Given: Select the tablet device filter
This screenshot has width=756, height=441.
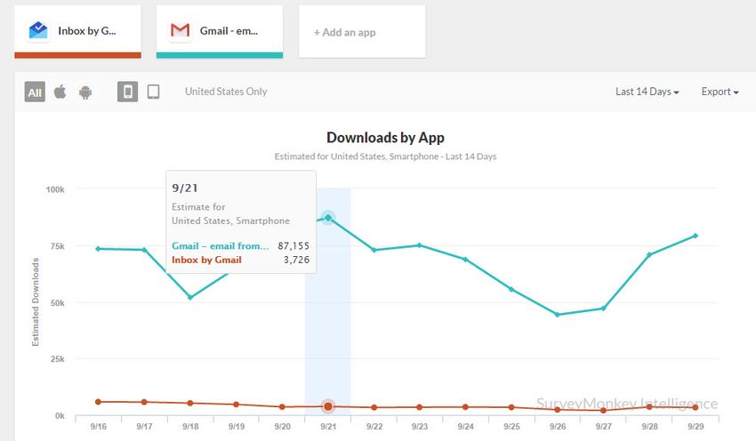Looking at the screenshot, I should pyautogui.click(x=153, y=92).
